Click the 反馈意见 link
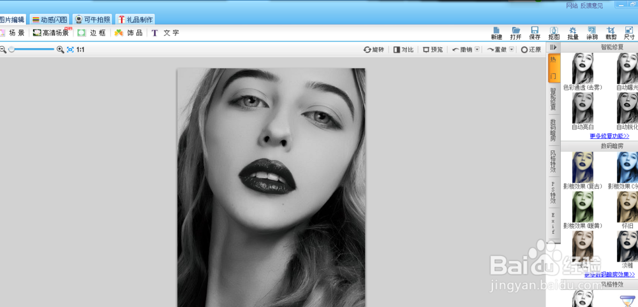This screenshot has height=307, width=638. click(x=591, y=6)
